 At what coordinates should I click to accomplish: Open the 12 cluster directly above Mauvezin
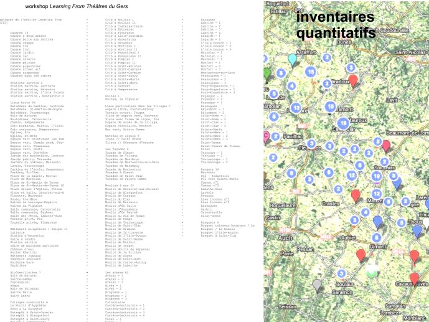click(377, 194)
